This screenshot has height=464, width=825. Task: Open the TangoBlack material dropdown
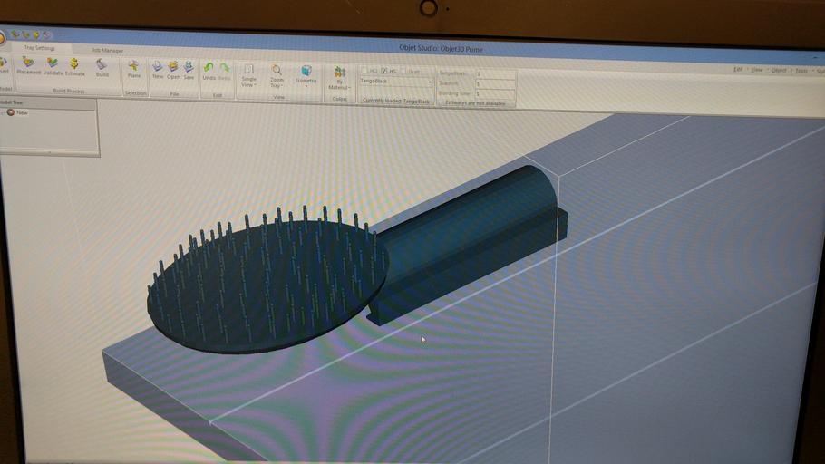(x=395, y=82)
